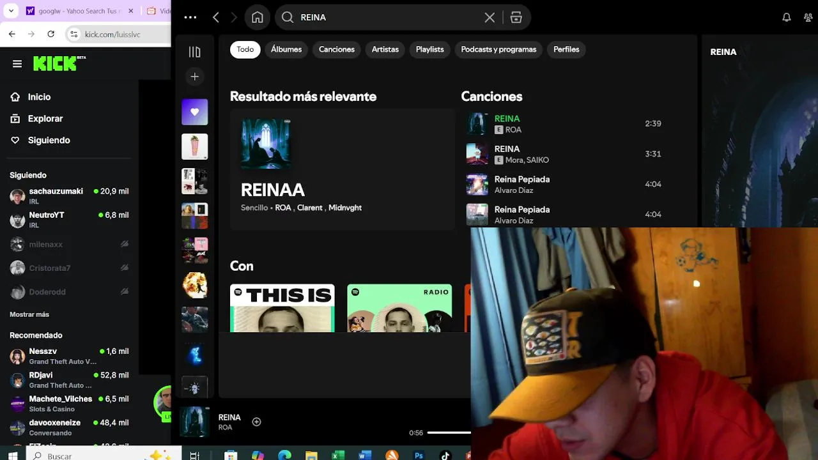
Task: Open the Windows Start menu
Action: point(12,456)
